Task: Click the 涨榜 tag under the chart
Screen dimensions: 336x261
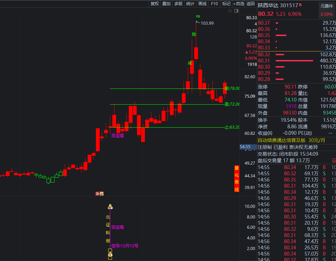Action: click(99, 193)
